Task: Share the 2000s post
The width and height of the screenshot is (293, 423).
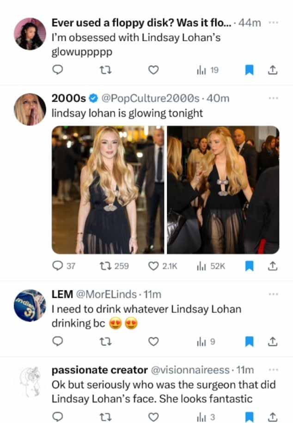Action: tap(273, 266)
